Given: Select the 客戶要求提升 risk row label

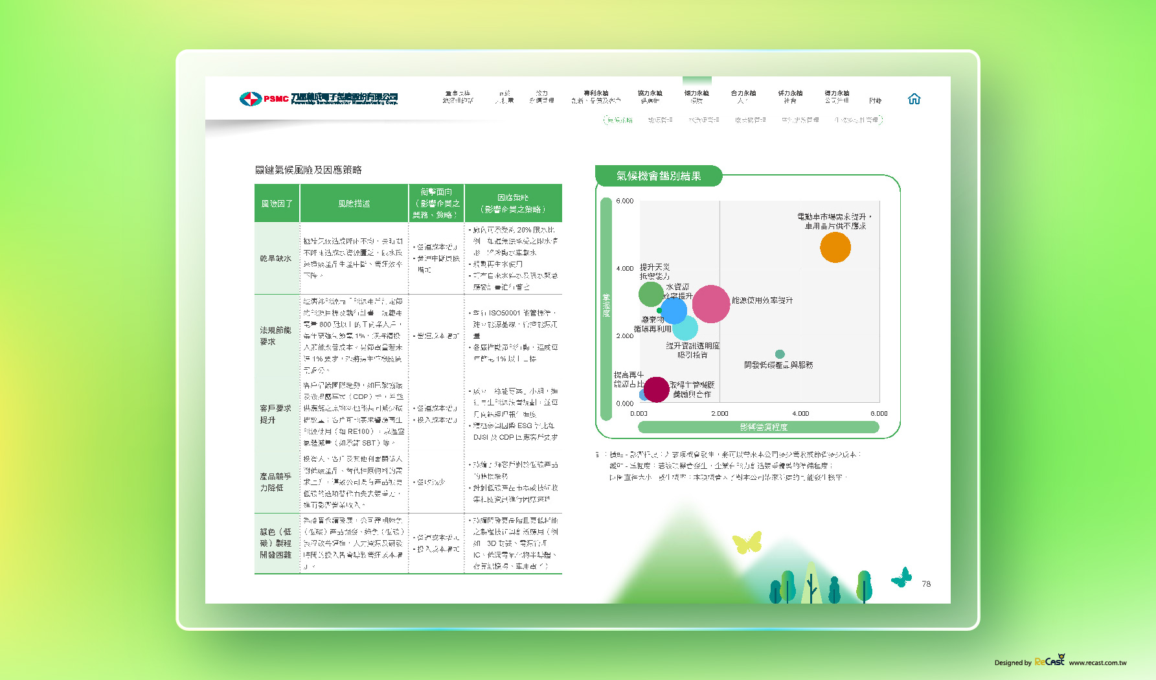Looking at the screenshot, I should tap(276, 414).
